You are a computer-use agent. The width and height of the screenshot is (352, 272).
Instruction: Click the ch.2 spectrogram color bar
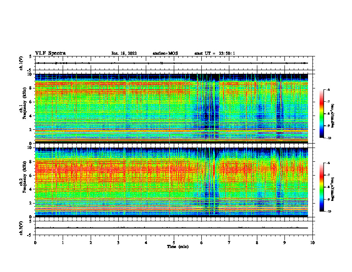click(322, 187)
